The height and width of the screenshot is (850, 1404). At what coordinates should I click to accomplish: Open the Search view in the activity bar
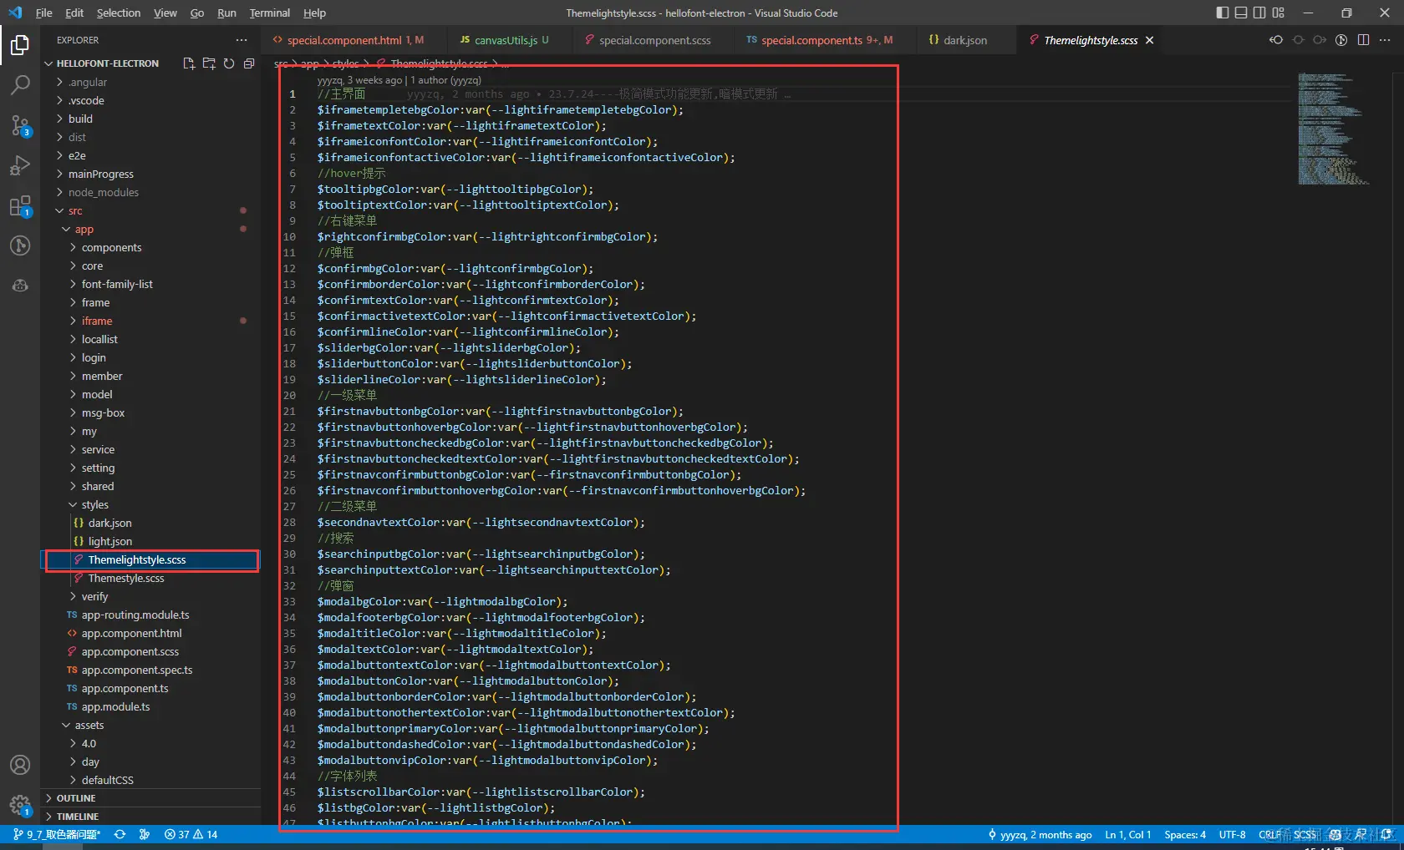pyautogui.click(x=20, y=84)
